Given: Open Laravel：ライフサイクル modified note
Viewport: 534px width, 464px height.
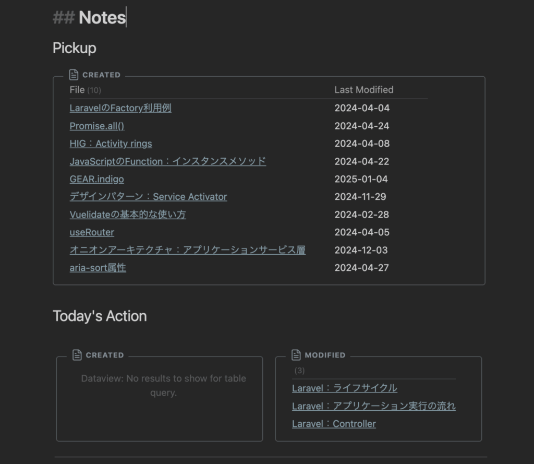Looking at the screenshot, I should point(344,388).
